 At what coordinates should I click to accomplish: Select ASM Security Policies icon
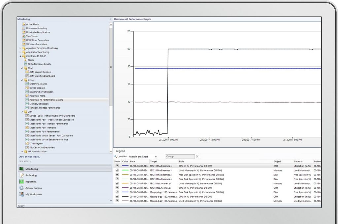tap(27, 72)
